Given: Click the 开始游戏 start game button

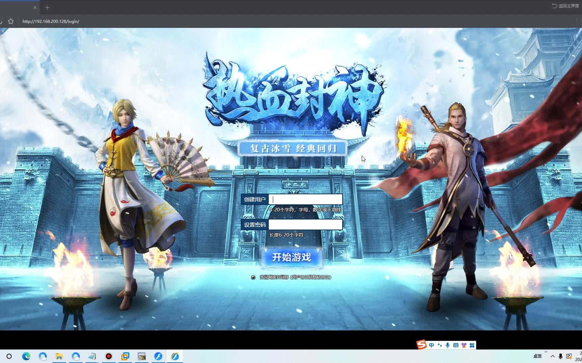Looking at the screenshot, I should 292,257.
